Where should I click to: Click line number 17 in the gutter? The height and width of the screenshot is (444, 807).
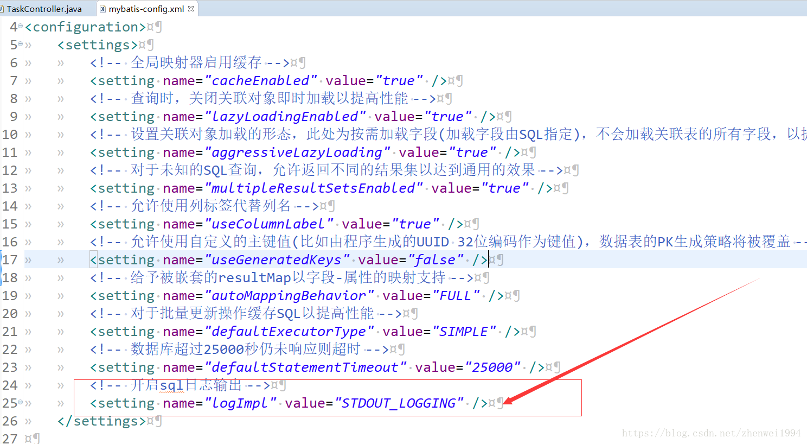(10, 259)
